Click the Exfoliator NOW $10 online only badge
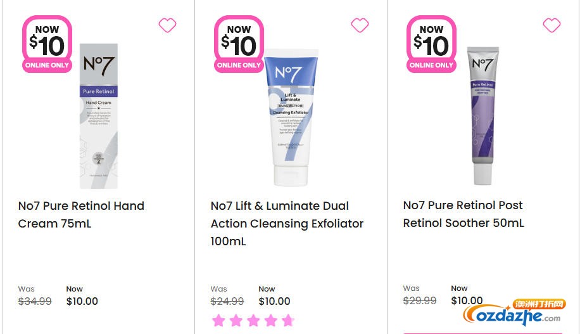This screenshot has height=334, width=580. [x=239, y=45]
